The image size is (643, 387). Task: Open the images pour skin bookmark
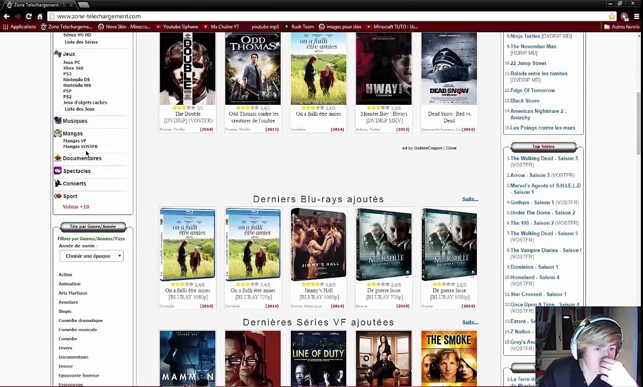tap(340, 27)
